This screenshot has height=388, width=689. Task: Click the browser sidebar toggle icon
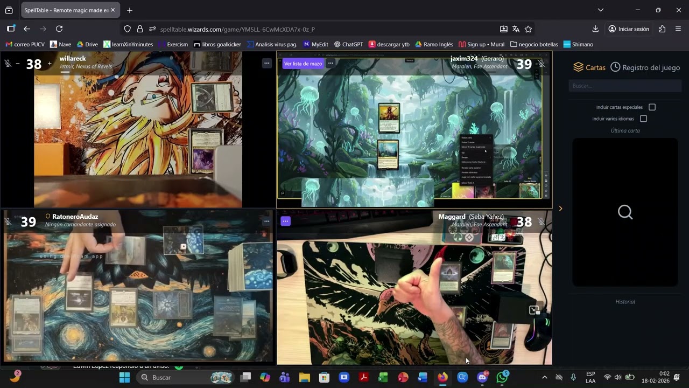click(x=11, y=29)
